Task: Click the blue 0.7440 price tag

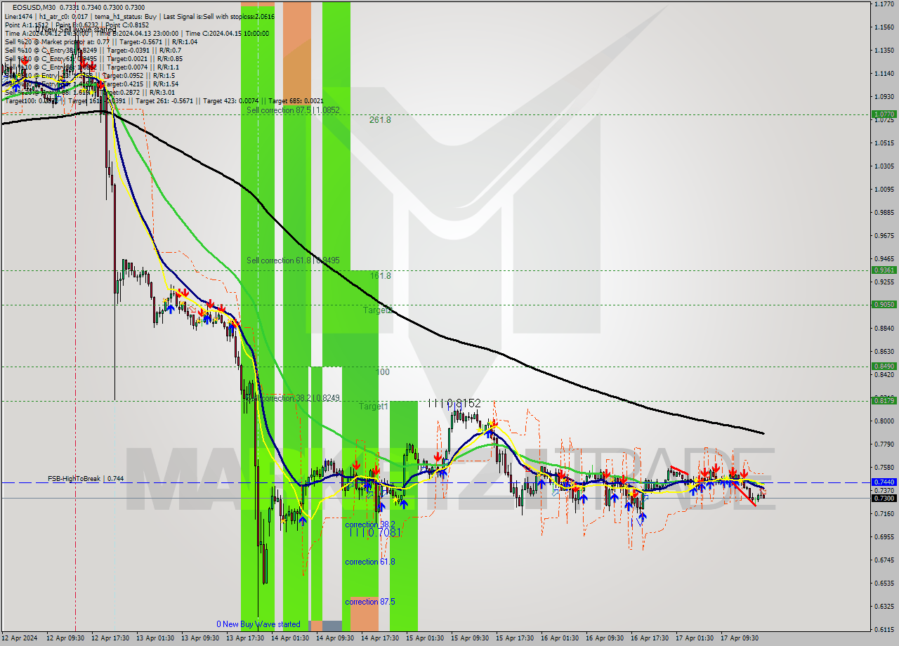Action: click(884, 482)
